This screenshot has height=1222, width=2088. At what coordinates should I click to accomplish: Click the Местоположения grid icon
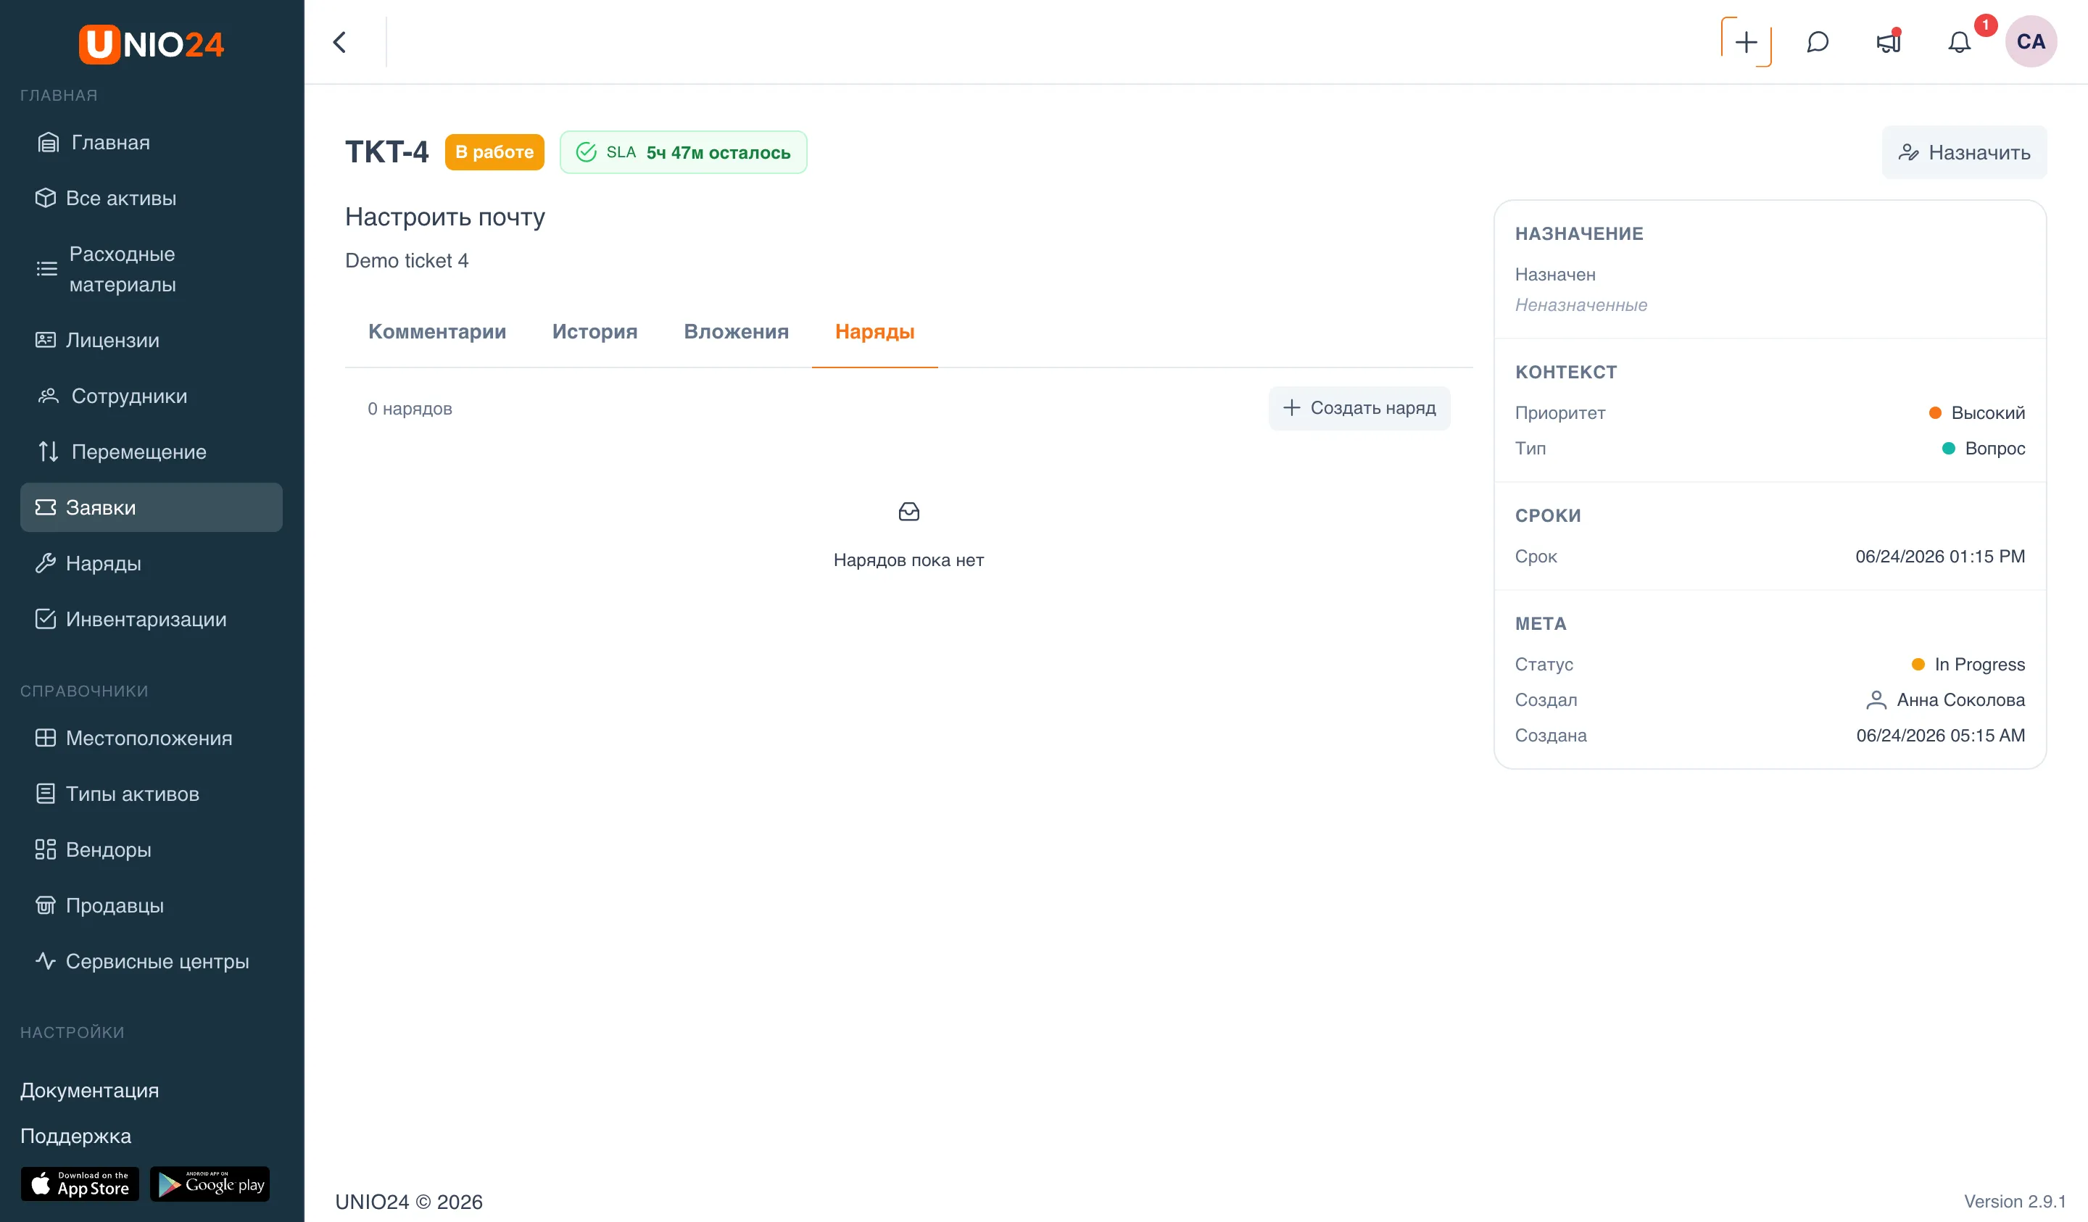[x=46, y=737]
